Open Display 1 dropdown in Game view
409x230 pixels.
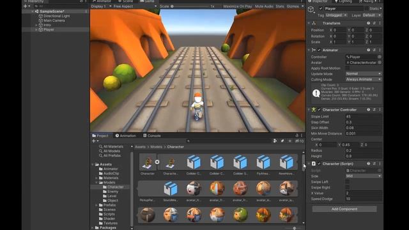(x=101, y=6)
